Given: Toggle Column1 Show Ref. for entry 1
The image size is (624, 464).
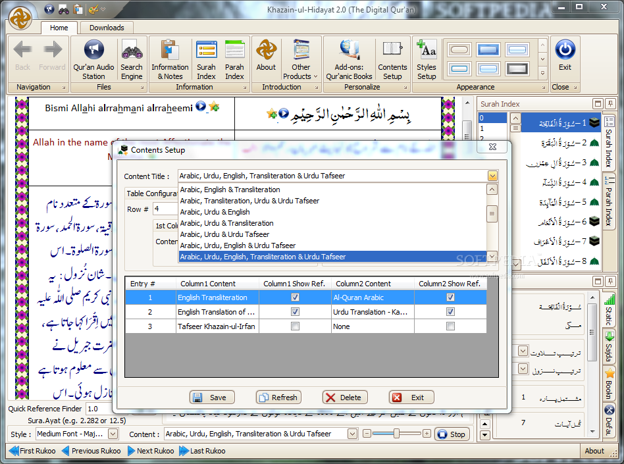Looking at the screenshot, I should (295, 297).
